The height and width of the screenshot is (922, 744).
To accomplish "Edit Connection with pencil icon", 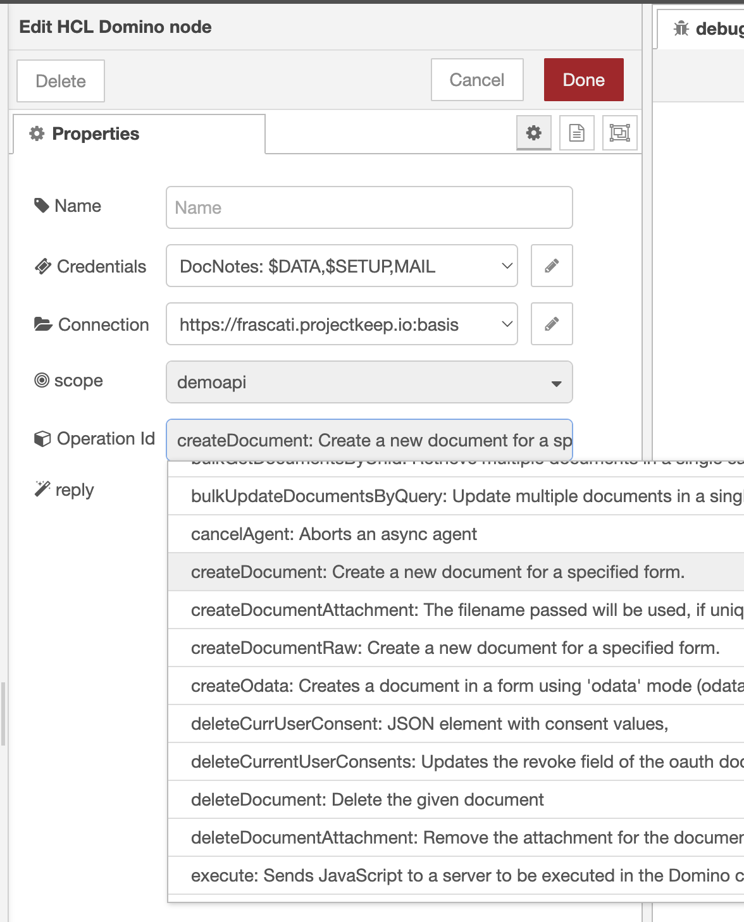I will point(552,324).
